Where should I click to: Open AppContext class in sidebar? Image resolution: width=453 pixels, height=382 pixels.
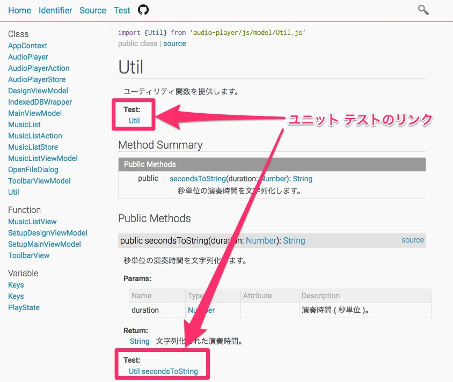(x=27, y=46)
